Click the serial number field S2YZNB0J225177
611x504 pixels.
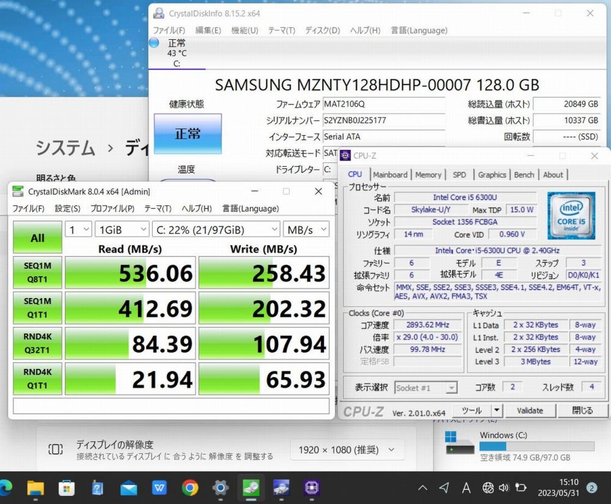(x=384, y=120)
